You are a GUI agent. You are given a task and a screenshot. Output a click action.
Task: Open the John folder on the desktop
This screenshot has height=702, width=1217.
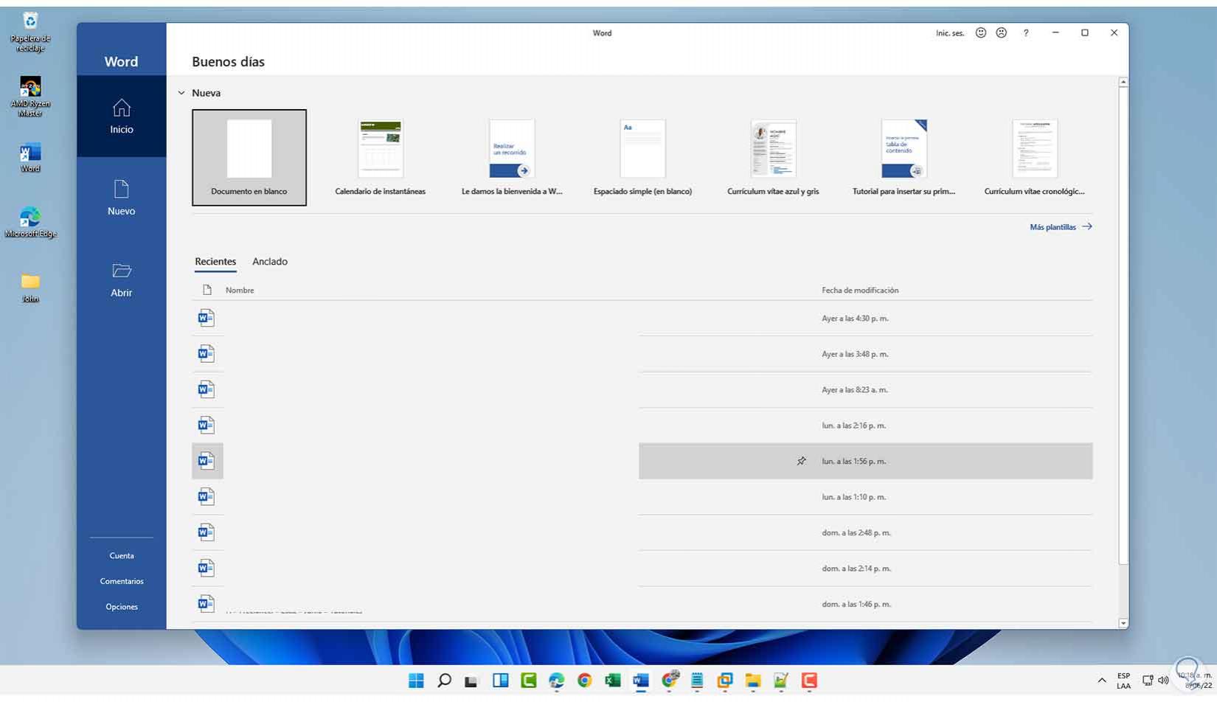[x=30, y=288]
